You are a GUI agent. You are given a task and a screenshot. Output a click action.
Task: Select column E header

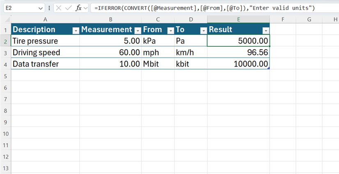(238, 20)
